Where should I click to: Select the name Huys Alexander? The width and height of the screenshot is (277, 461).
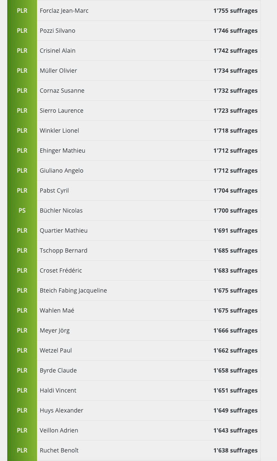coord(61,410)
